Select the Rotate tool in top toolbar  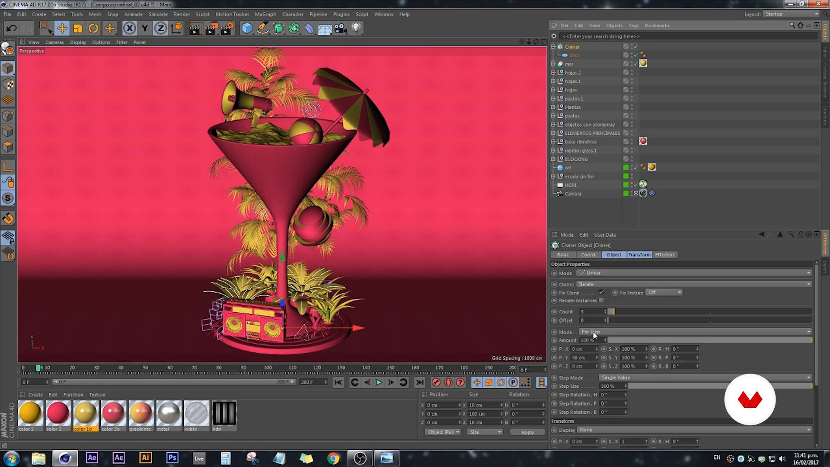click(x=93, y=29)
